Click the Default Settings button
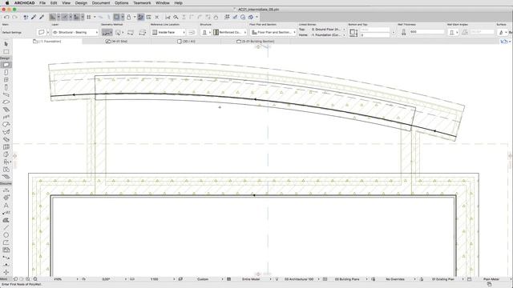 pyautogui.click(x=12, y=32)
